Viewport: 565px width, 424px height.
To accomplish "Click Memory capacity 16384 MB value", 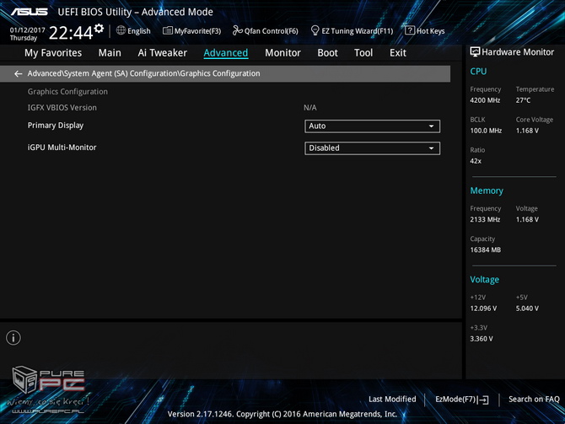I will pyautogui.click(x=485, y=250).
